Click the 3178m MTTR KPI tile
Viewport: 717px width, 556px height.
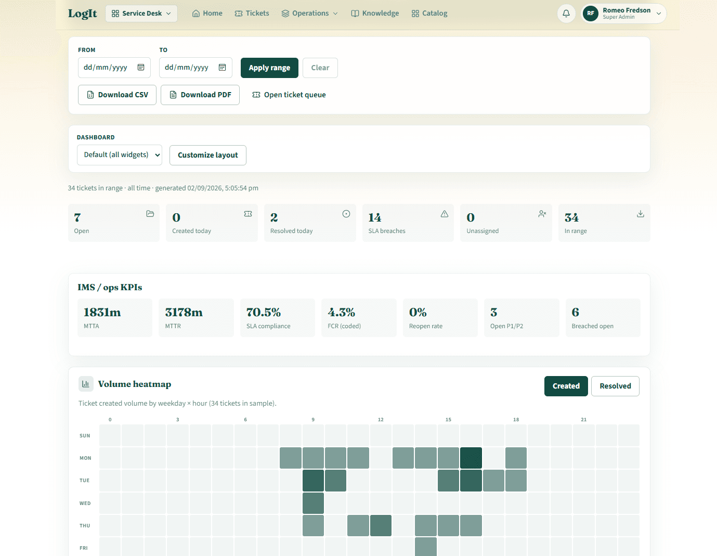196,318
